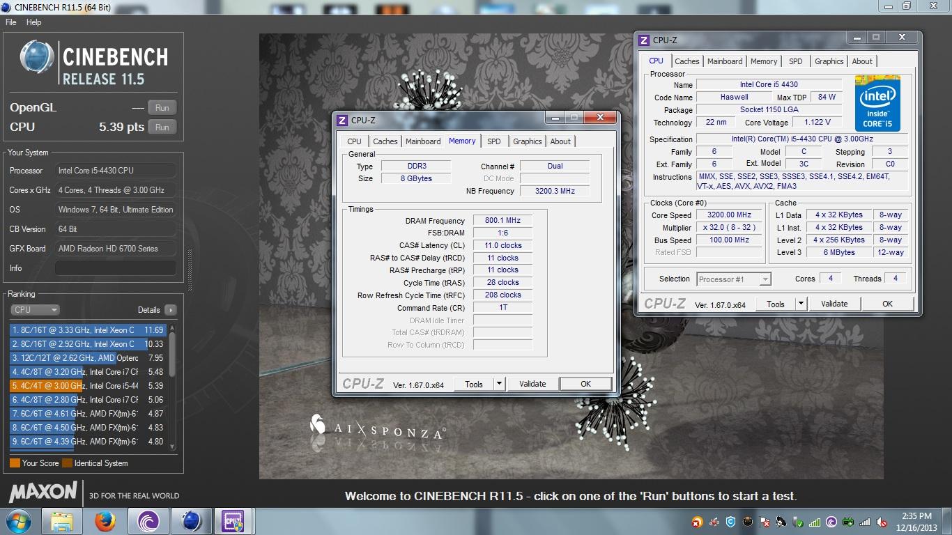952x535 pixels.
Task: Open Tools dropdown arrow in CPU window
Action: pyautogui.click(x=801, y=304)
